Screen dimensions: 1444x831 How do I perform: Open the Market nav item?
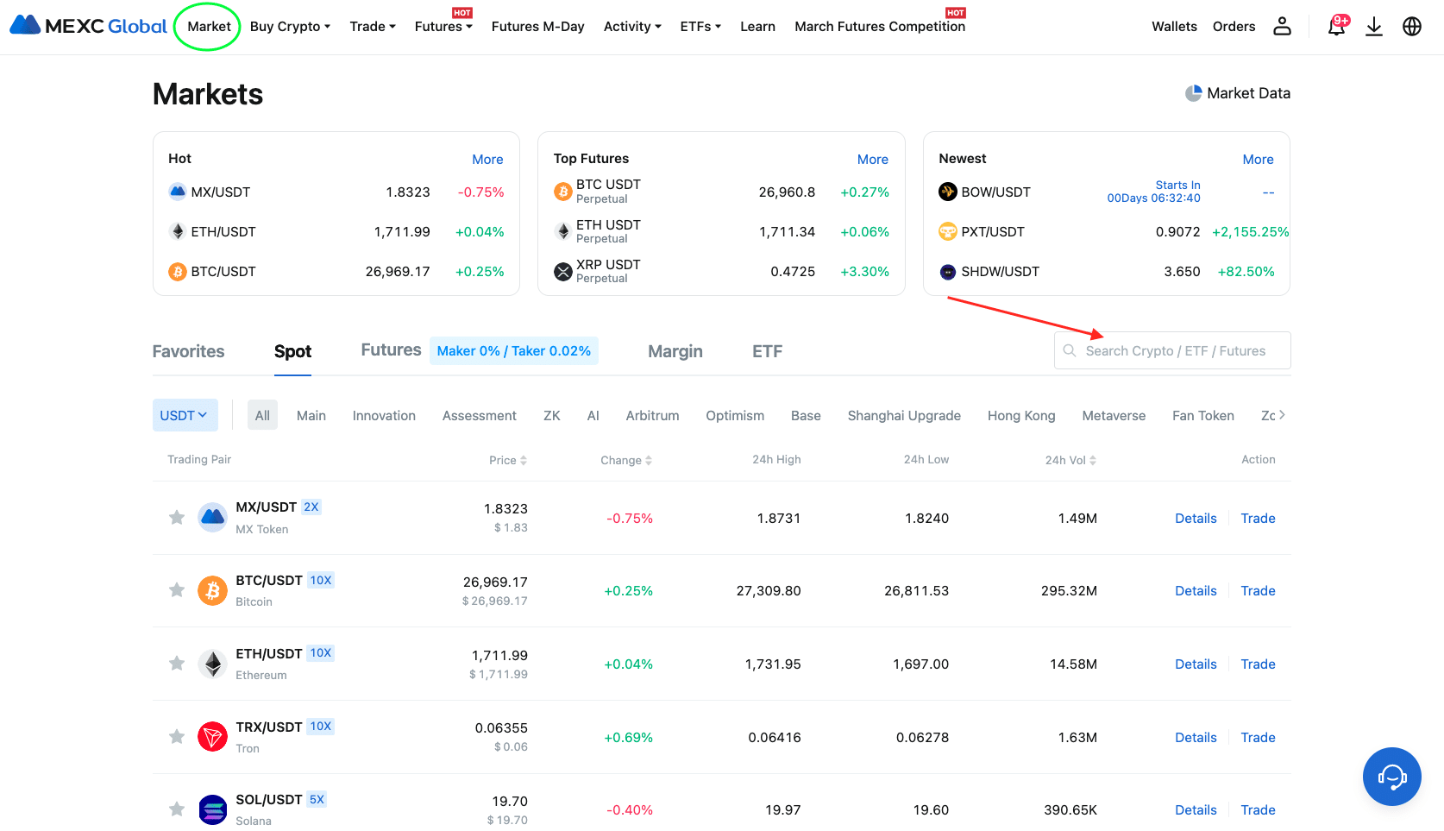[209, 27]
